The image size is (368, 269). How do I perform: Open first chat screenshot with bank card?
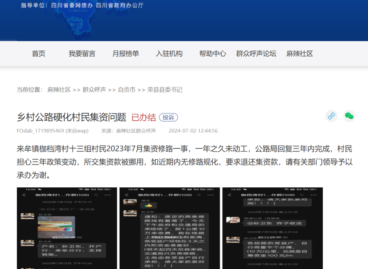pos(67,228)
